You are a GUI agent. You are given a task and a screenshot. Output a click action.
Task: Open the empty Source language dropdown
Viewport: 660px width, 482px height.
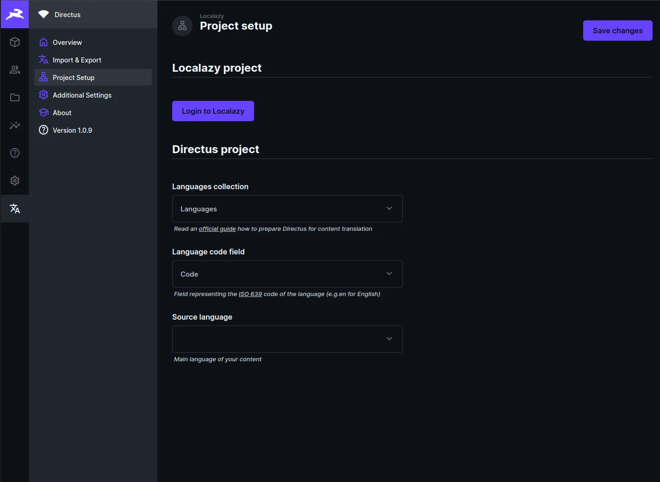click(287, 339)
